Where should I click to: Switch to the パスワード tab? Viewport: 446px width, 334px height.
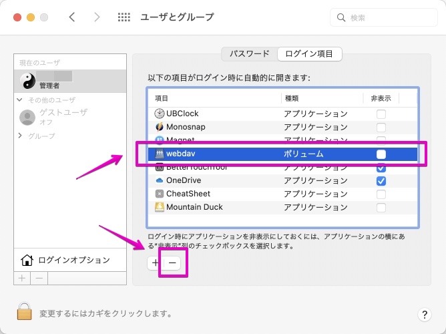coord(250,53)
